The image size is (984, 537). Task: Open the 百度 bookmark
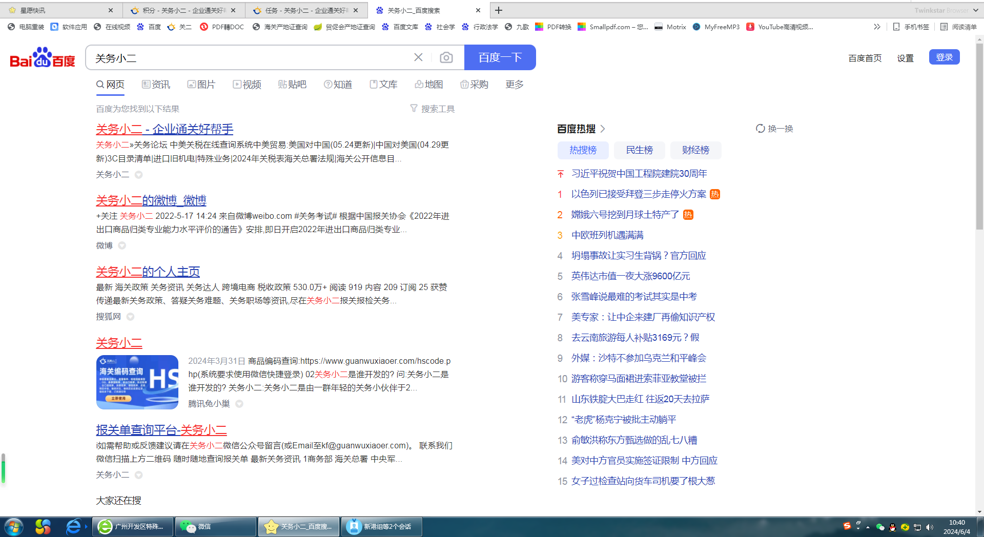tap(149, 27)
